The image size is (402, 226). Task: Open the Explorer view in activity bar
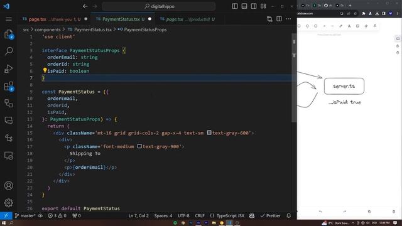pyautogui.click(x=8, y=35)
